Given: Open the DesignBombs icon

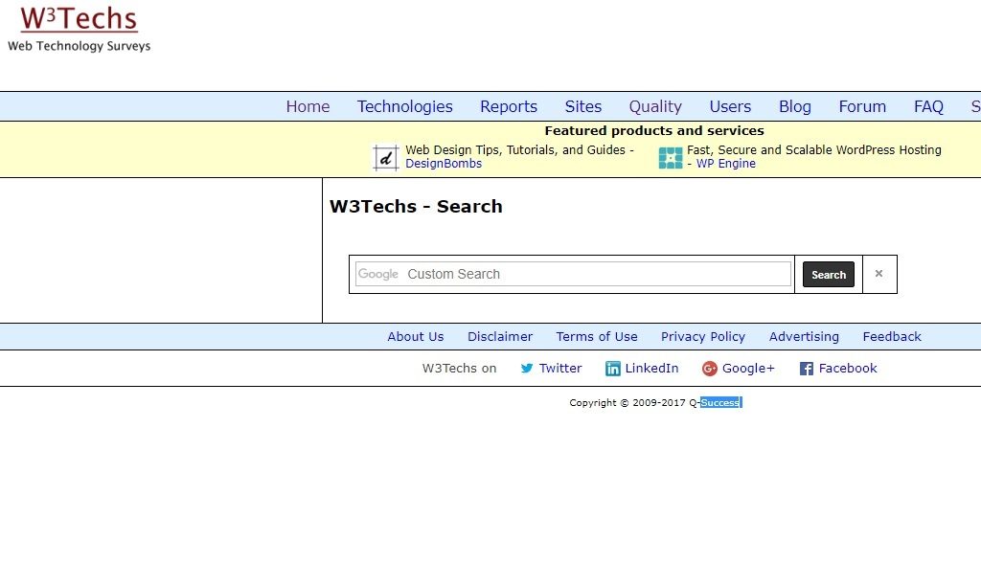Looking at the screenshot, I should coord(385,158).
